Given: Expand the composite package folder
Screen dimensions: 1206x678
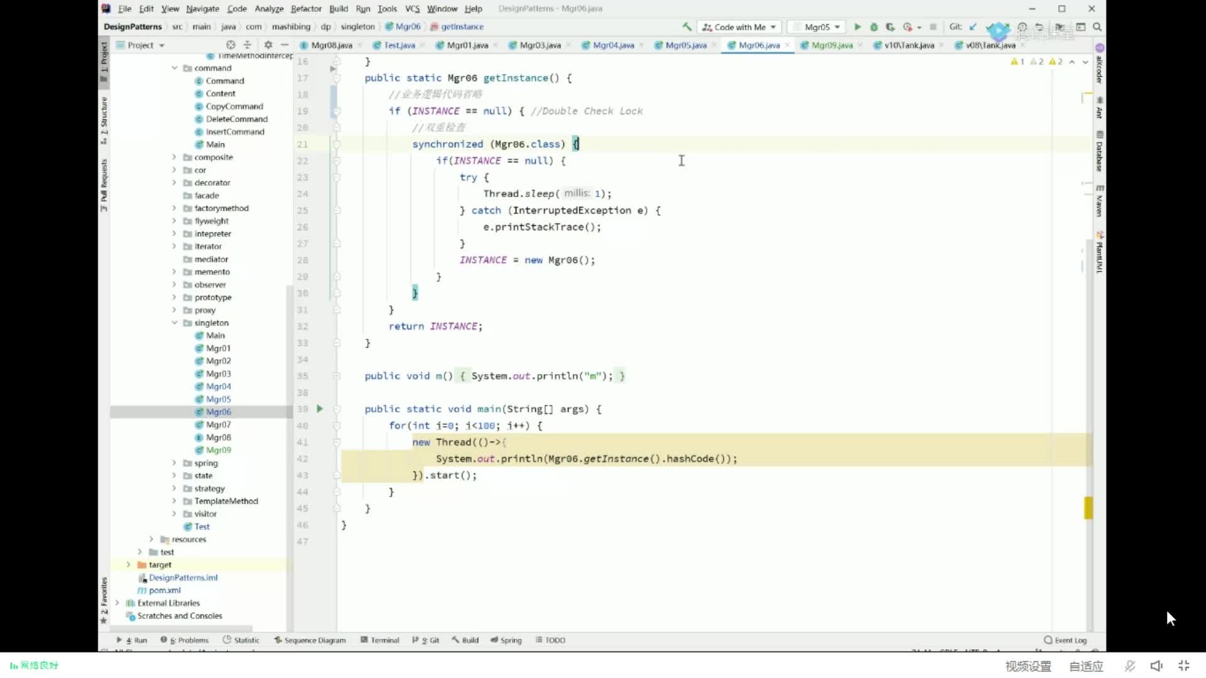Looking at the screenshot, I should (175, 157).
